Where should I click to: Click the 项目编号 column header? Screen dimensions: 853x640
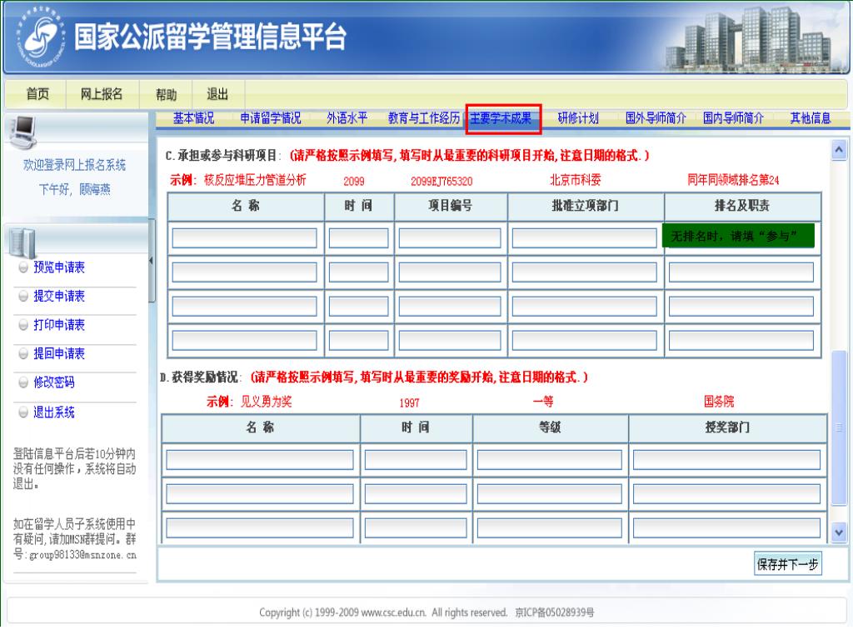450,206
